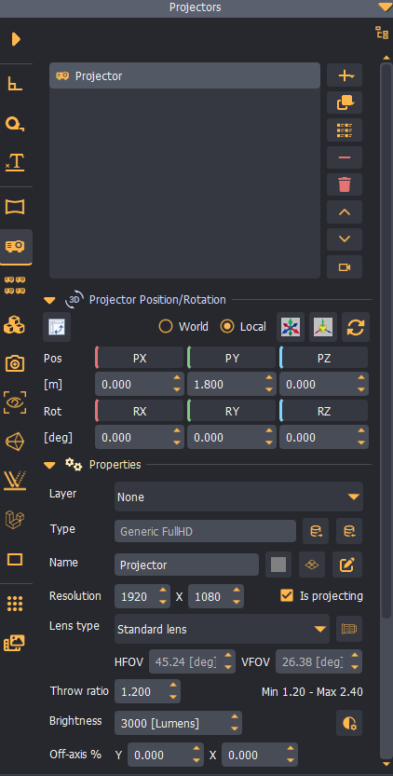Open the cameras panel icon in sidebar
Screen dimensions: 393x776
click(x=15, y=363)
